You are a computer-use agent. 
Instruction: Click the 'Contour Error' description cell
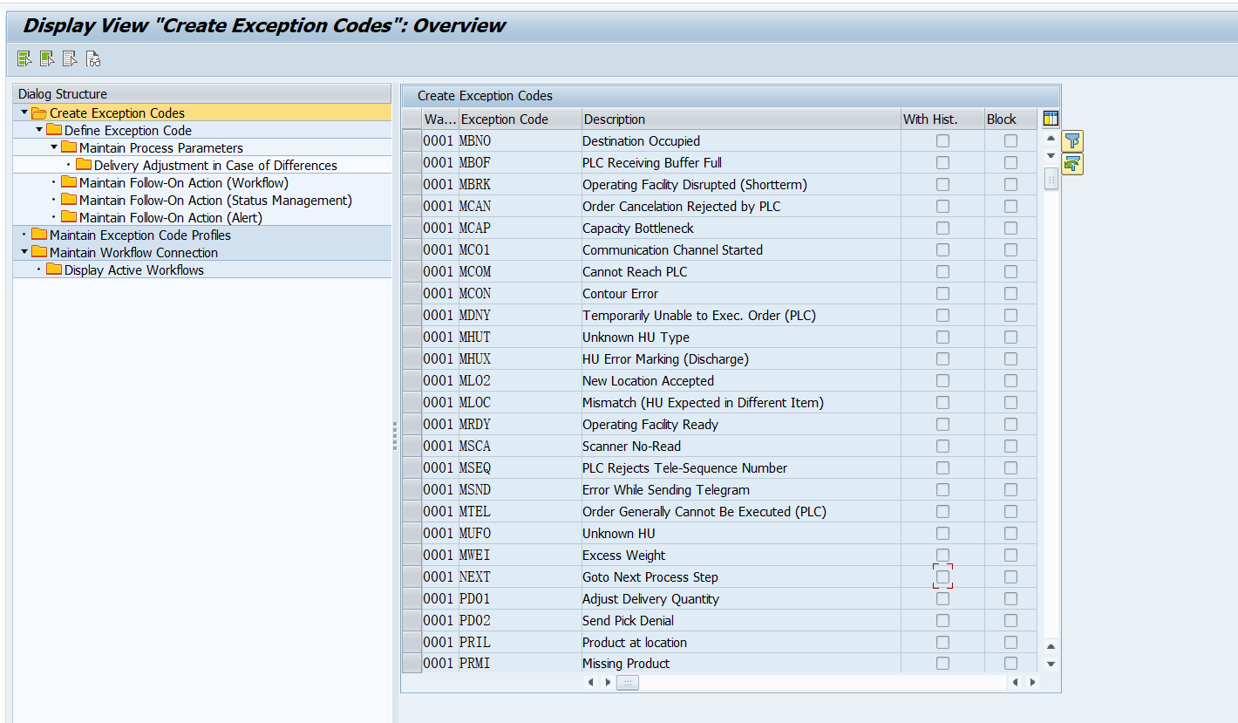[x=741, y=294]
